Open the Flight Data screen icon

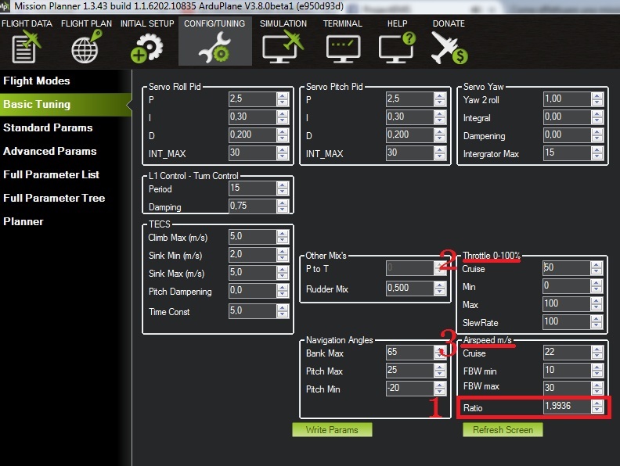pos(27,48)
